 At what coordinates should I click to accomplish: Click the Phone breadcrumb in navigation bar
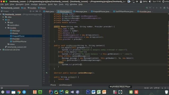pos(42,8)
